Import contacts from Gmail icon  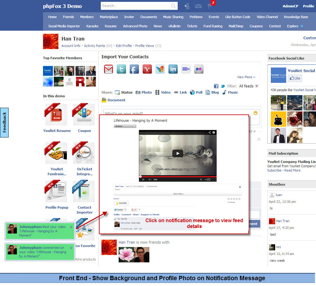(x=109, y=69)
